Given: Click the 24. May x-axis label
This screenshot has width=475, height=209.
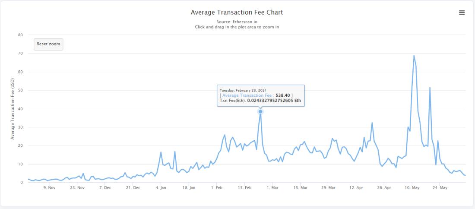Looking at the screenshot, I should tap(440, 188).
